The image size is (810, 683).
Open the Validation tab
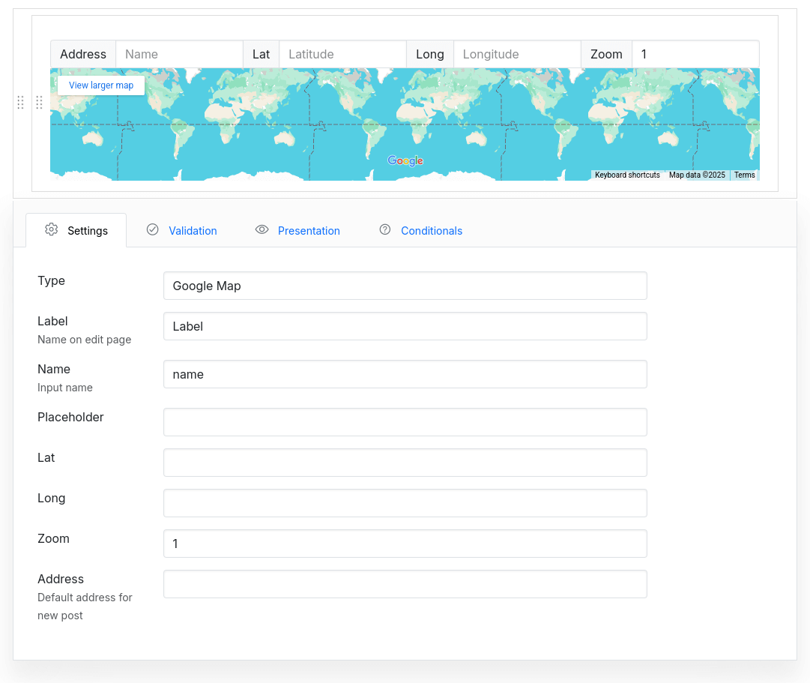pyautogui.click(x=193, y=231)
